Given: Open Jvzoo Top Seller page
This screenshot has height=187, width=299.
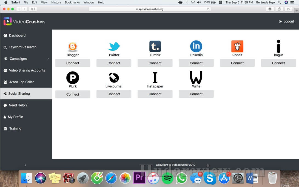Looking at the screenshot, I should (26, 82).
